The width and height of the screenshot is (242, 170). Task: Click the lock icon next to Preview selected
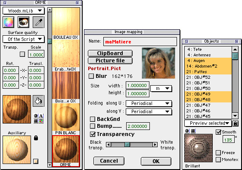236,123
